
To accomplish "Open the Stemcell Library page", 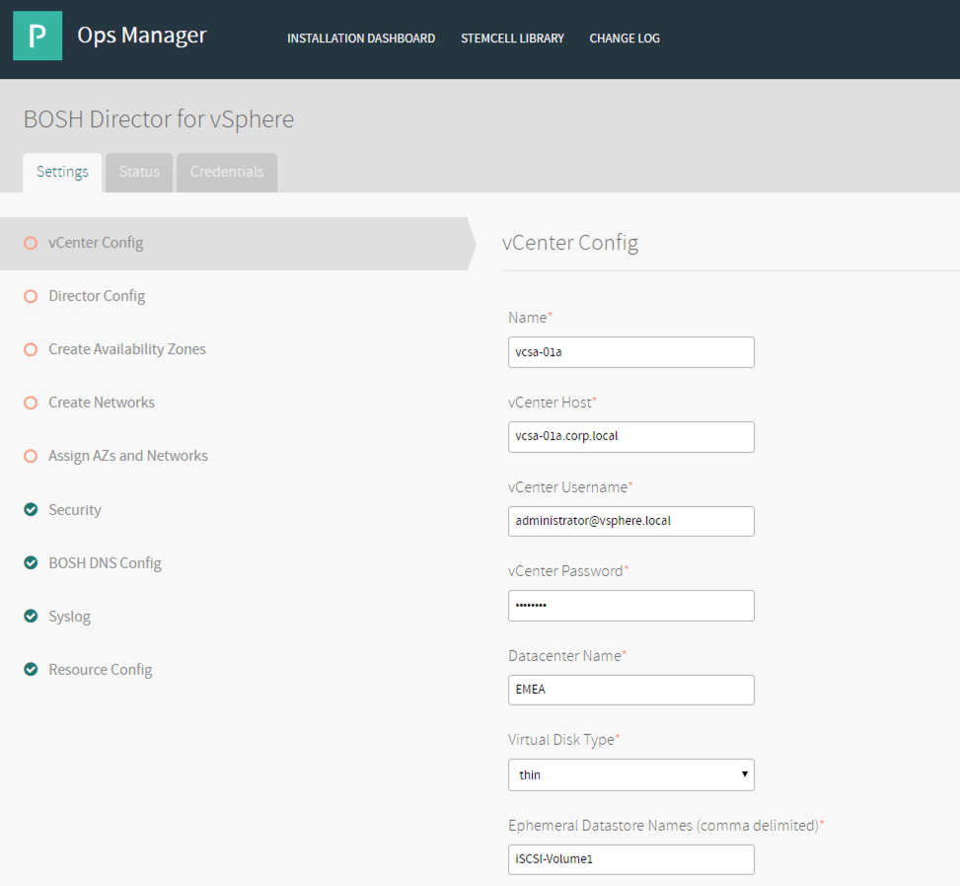I will 512,38.
